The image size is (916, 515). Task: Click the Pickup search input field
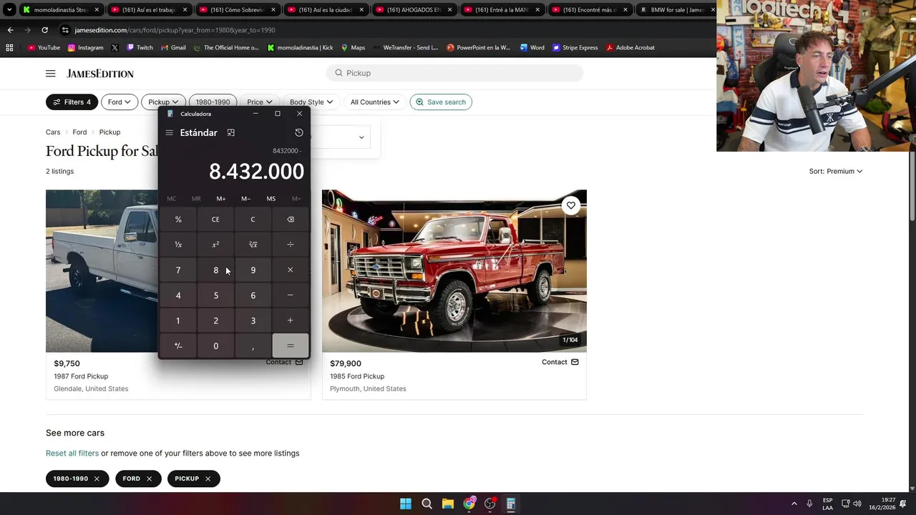pyautogui.click(x=454, y=73)
